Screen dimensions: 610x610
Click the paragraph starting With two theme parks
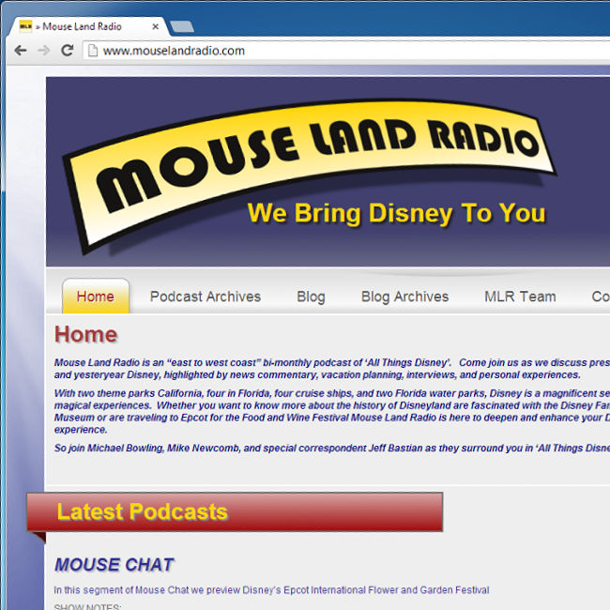[332, 411]
